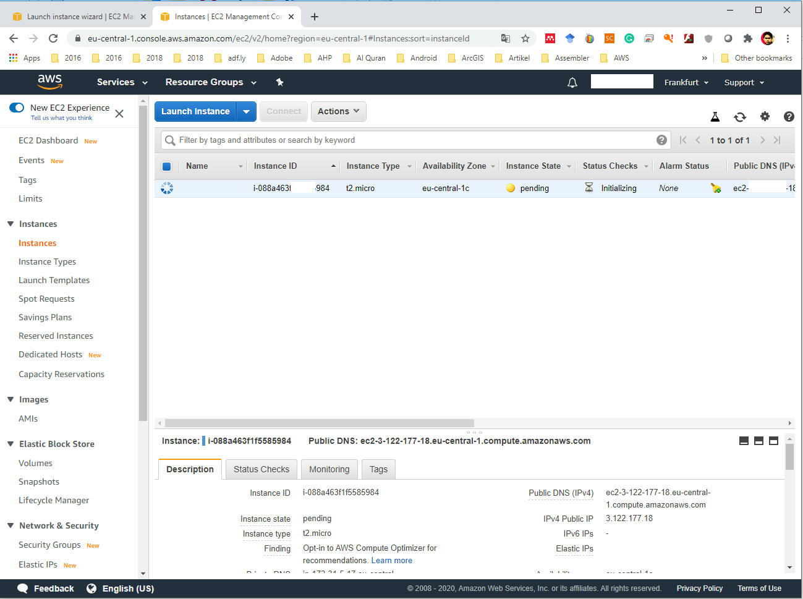This screenshot has height=599, width=803.
Task: Select the pending instance row checkbox
Action: pyautogui.click(x=167, y=188)
